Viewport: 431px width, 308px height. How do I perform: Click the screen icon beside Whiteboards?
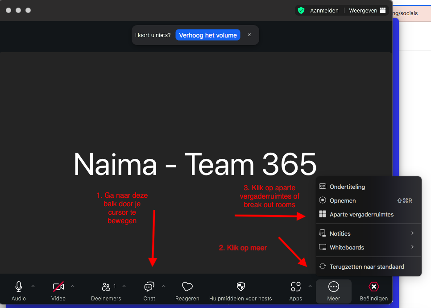coord(323,247)
